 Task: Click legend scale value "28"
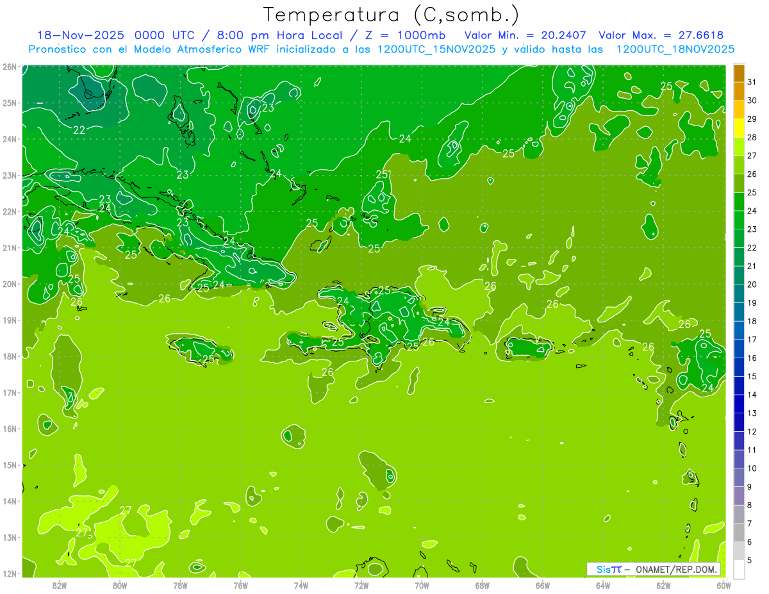752,137
